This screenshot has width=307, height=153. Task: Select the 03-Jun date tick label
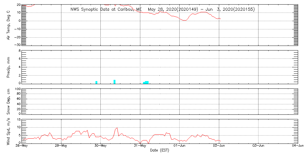click(258, 146)
